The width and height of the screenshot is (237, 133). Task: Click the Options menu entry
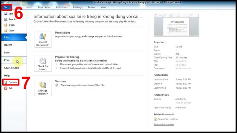click(x=11, y=82)
